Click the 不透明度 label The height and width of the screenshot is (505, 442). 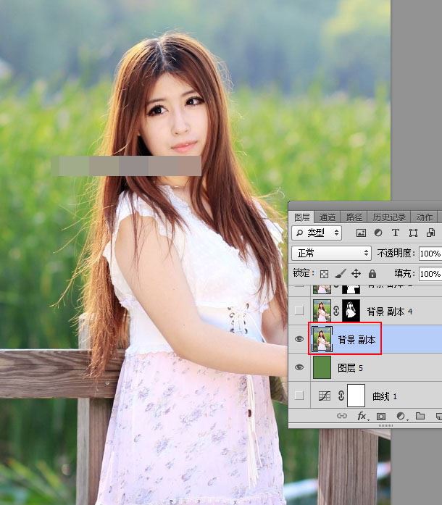[396, 253]
